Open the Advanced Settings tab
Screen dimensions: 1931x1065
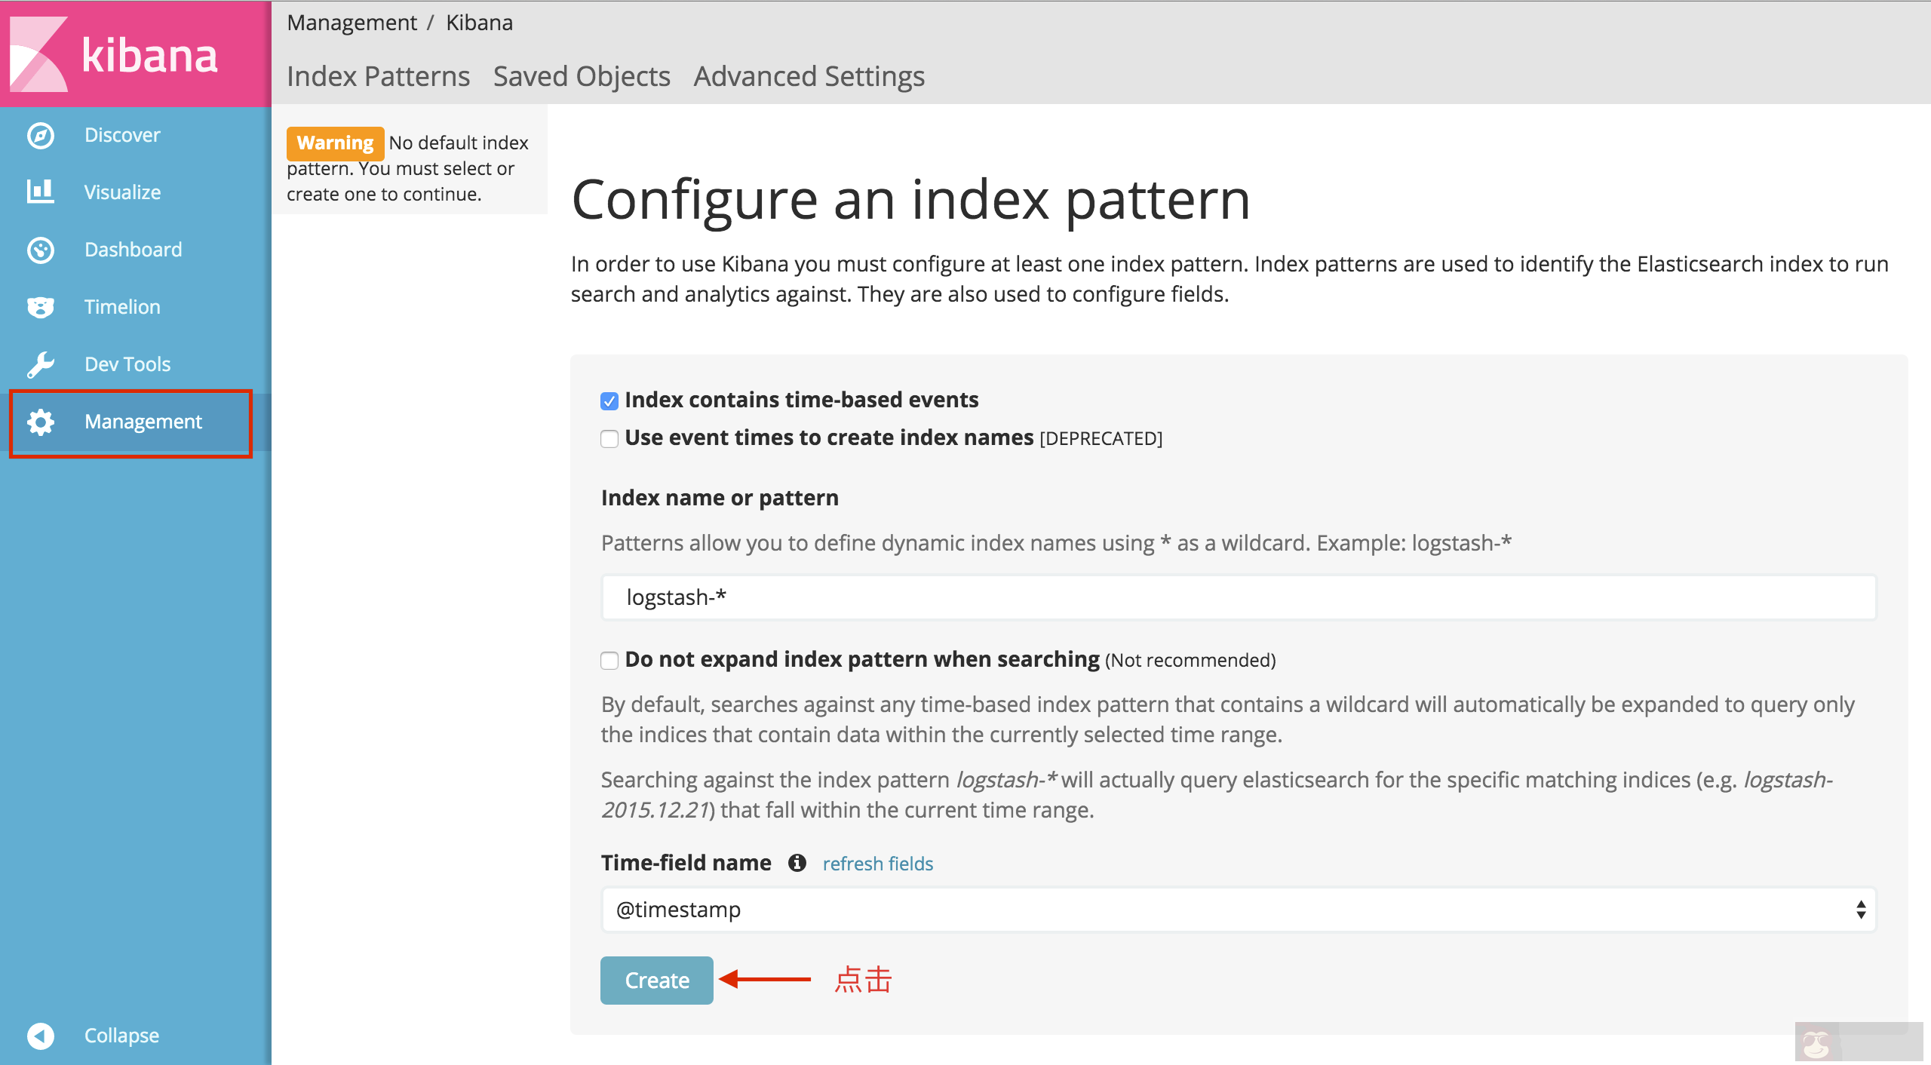click(809, 77)
